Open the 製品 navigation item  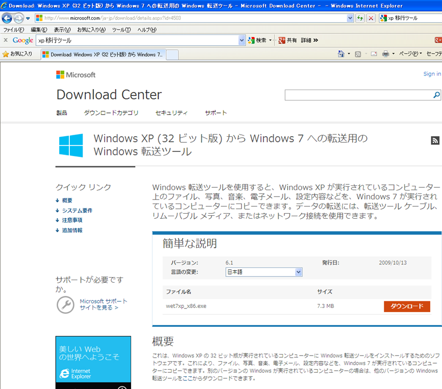click(62, 113)
